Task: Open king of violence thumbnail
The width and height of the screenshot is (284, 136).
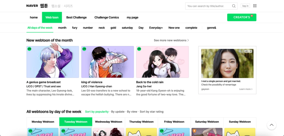Action: click(x=108, y=62)
